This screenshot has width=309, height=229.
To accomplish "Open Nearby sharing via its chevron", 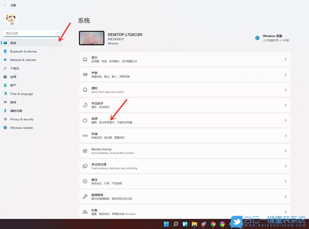I will pyautogui.click(x=286, y=151).
